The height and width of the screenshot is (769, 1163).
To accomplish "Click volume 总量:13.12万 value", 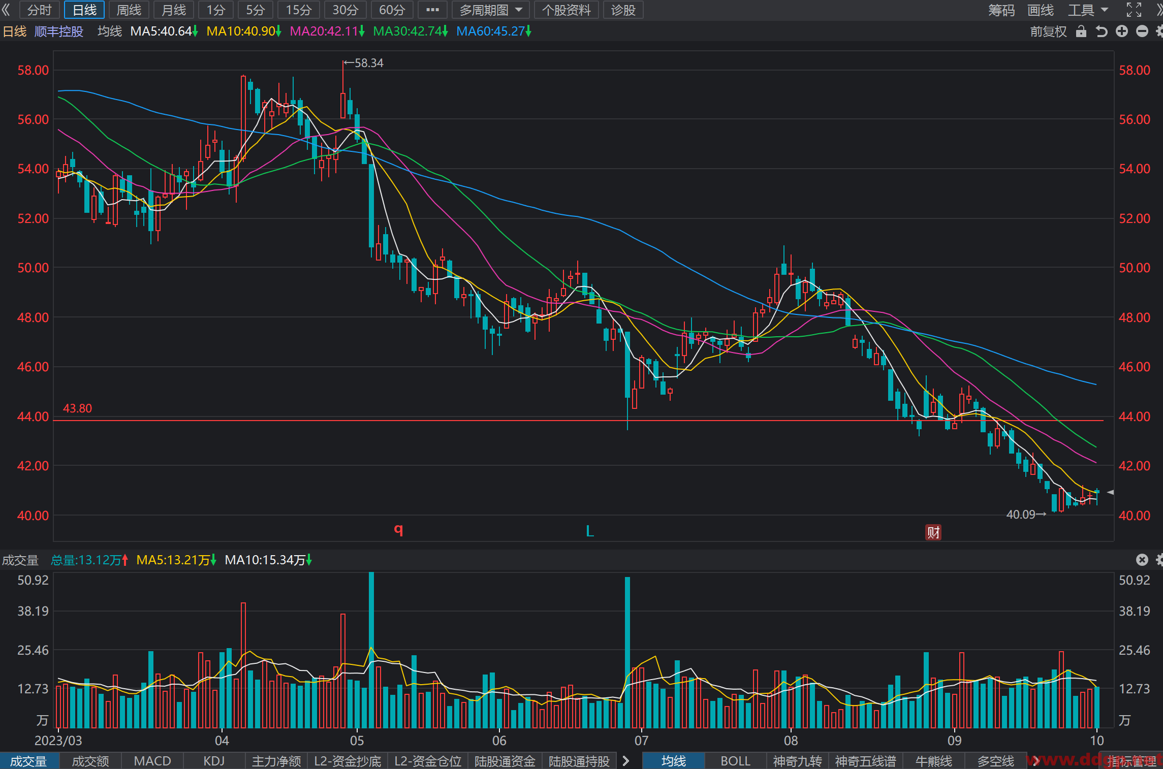I will click(x=89, y=560).
